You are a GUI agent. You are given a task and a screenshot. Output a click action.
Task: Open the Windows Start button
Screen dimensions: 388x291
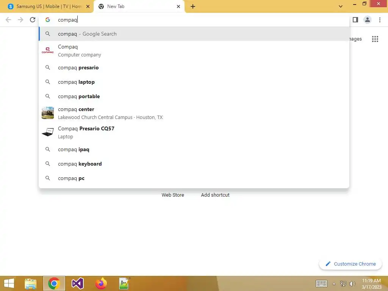(x=9, y=283)
